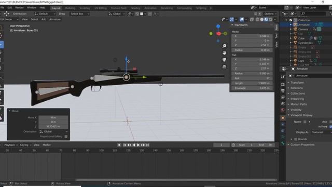
Task: Click the Head Z value 2.52 m field
Action: point(252,45)
